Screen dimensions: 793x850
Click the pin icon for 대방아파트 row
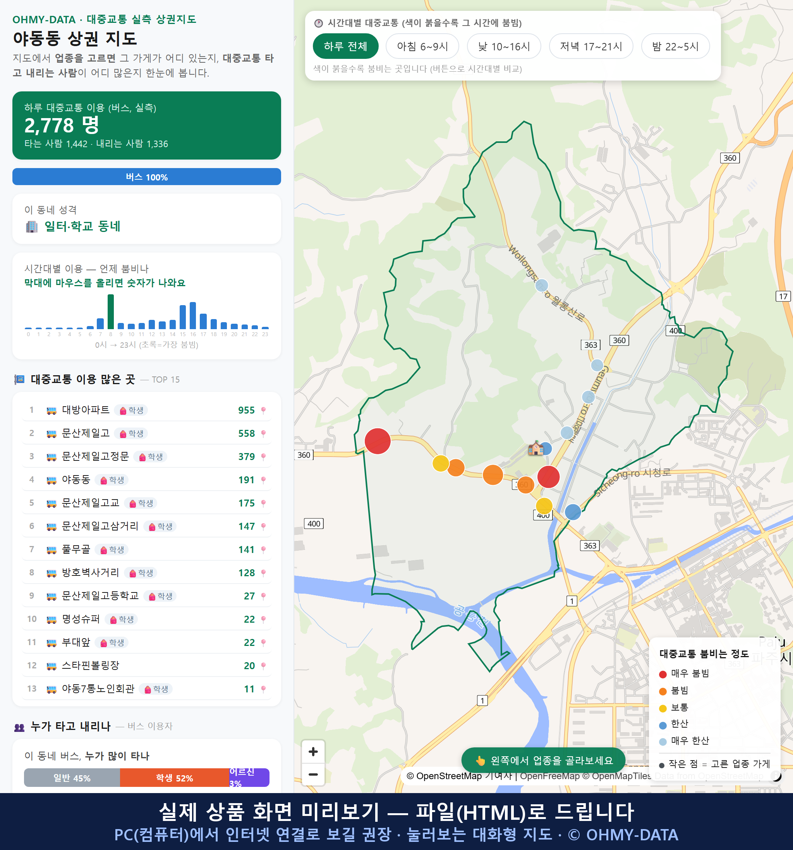click(263, 410)
